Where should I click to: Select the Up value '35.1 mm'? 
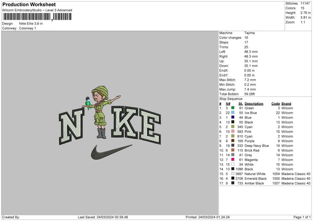click(251, 61)
